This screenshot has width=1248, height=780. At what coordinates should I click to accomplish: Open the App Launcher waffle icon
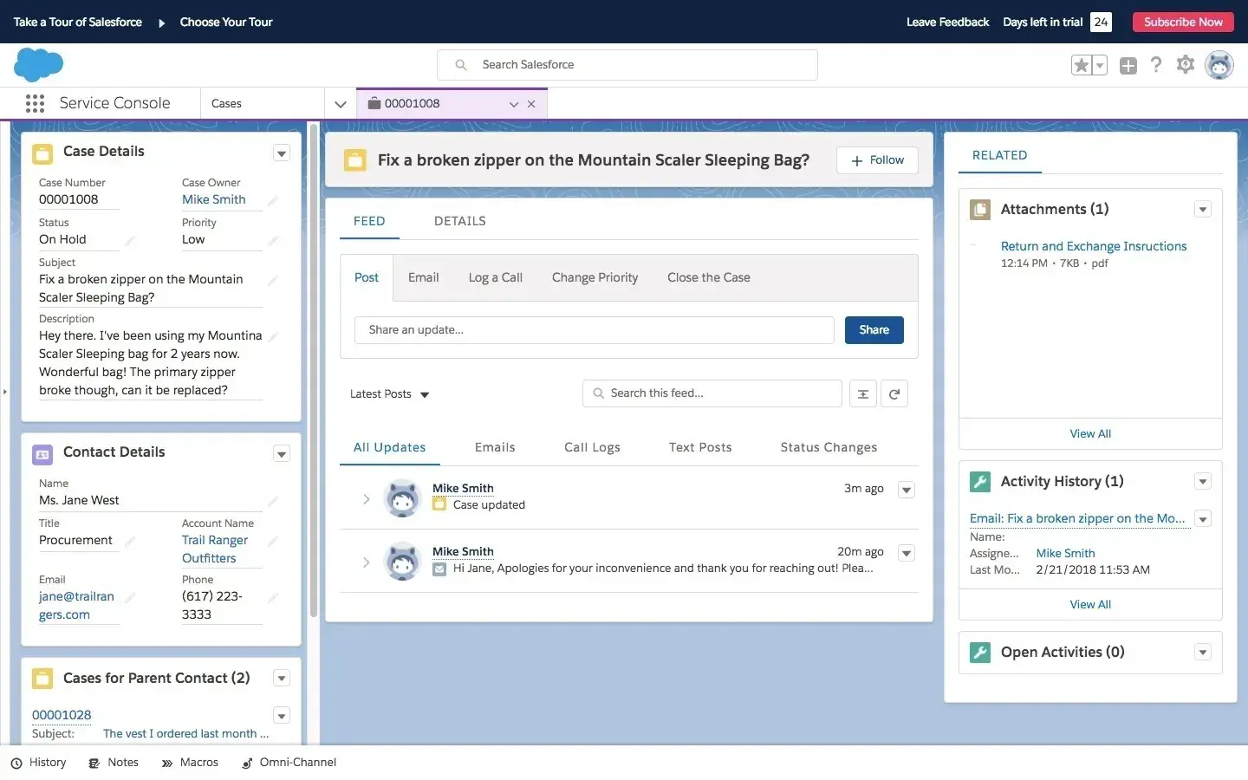click(x=35, y=103)
